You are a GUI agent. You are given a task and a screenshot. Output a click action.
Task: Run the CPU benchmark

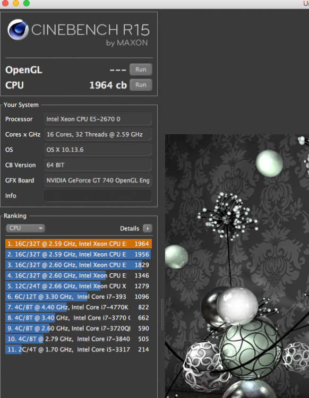tap(141, 85)
